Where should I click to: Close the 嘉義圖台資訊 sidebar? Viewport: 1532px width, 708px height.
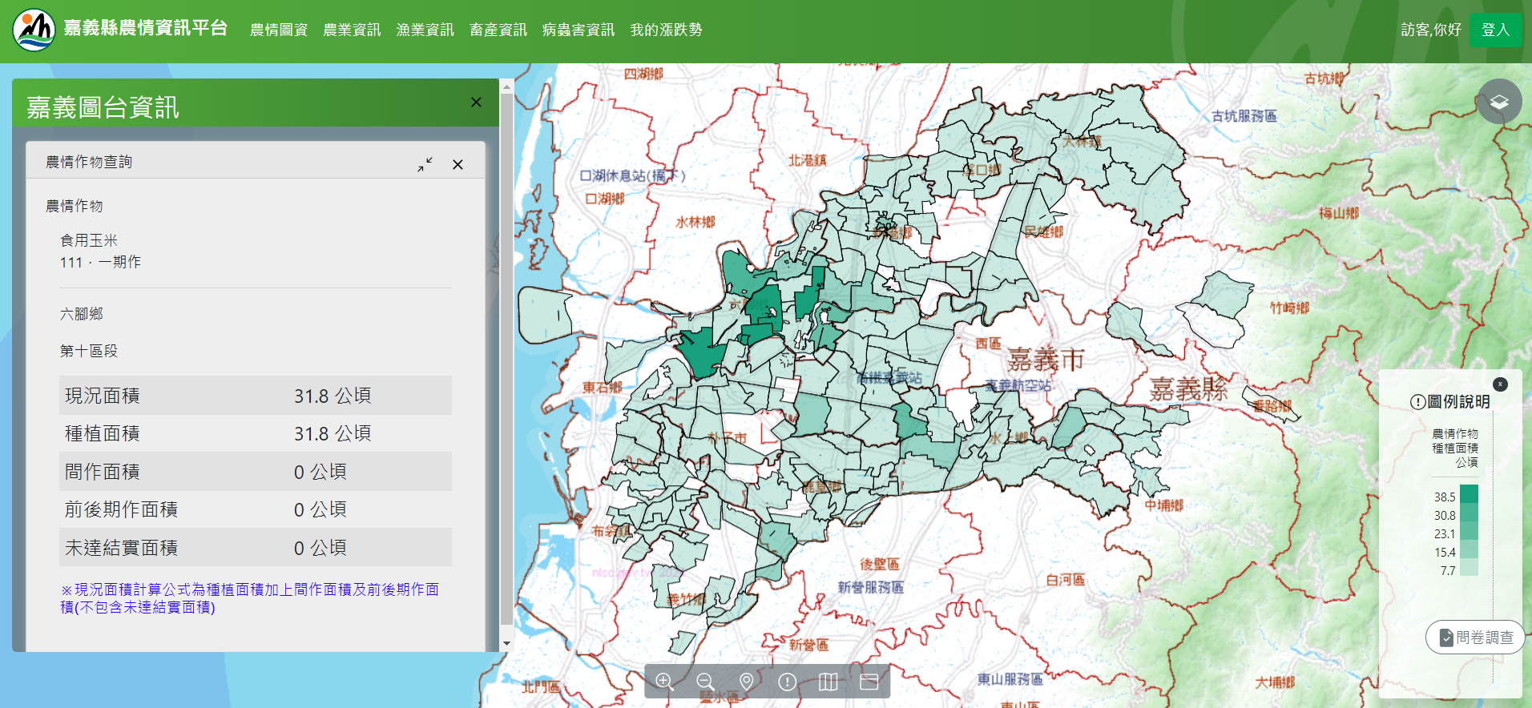(476, 103)
